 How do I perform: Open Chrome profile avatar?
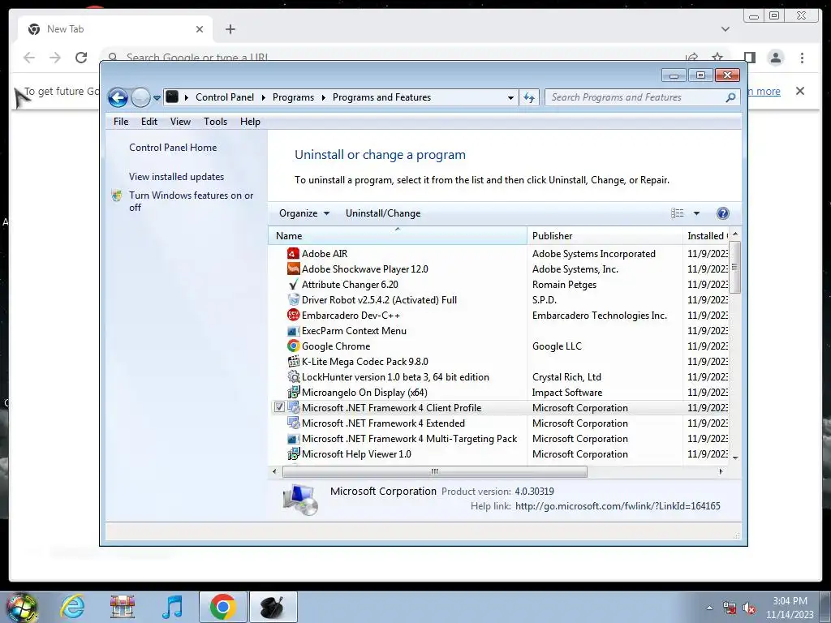(x=775, y=58)
